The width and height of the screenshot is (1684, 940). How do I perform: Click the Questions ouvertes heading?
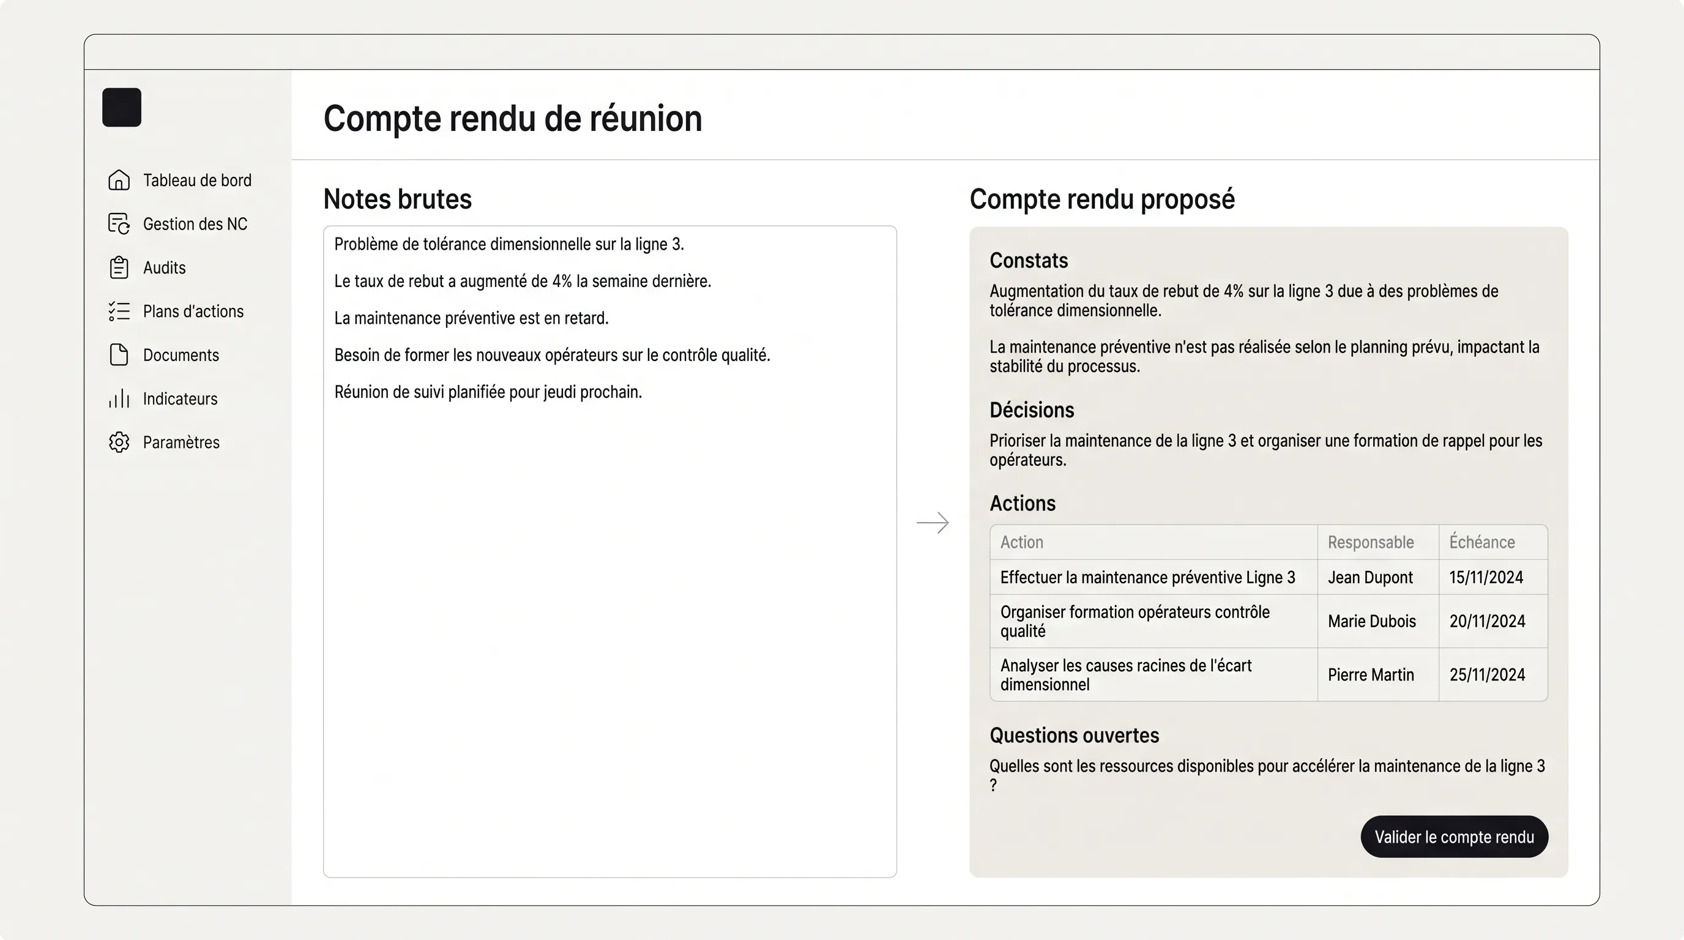[x=1074, y=736]
